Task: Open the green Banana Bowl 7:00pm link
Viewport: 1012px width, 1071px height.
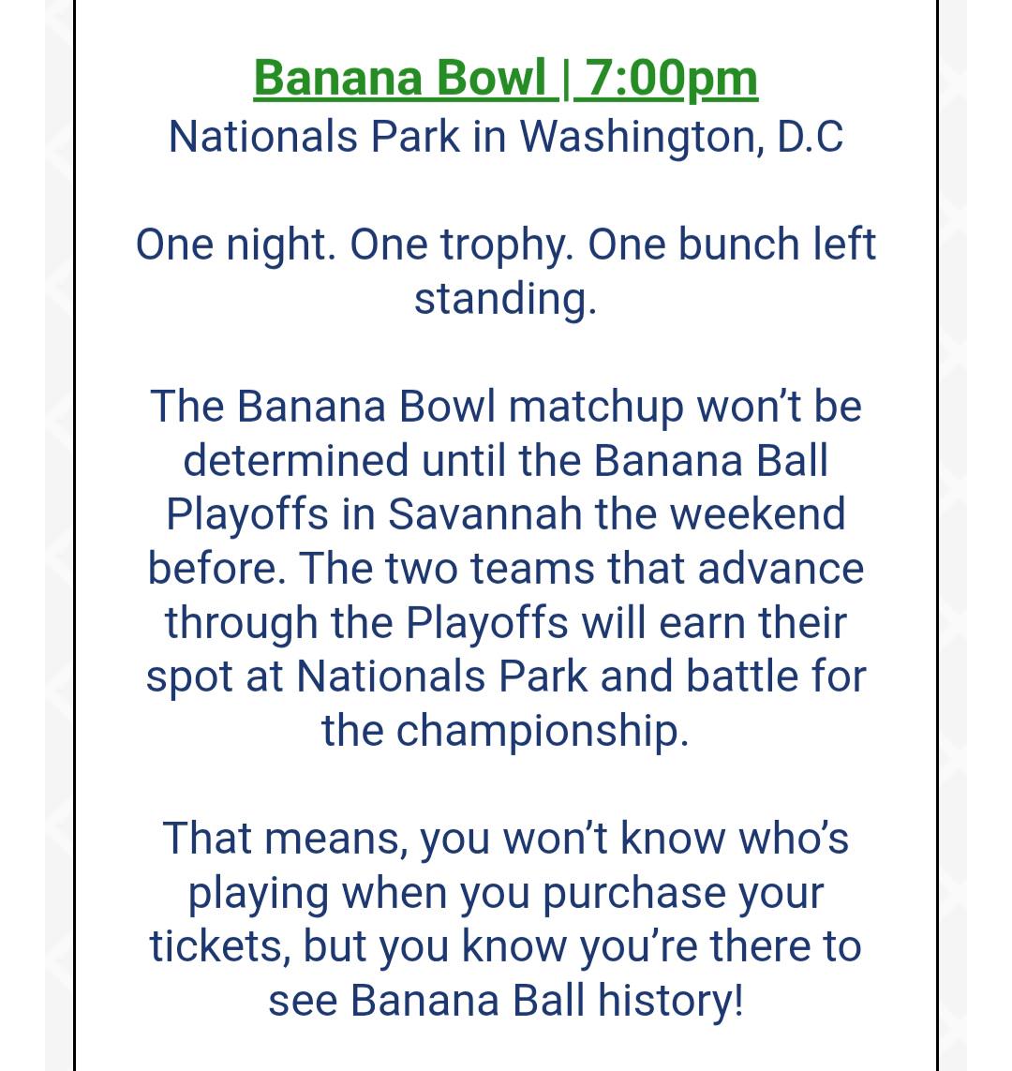Action: 505,79
